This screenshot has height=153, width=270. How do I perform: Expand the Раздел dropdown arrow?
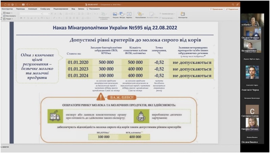pos(12,19)
